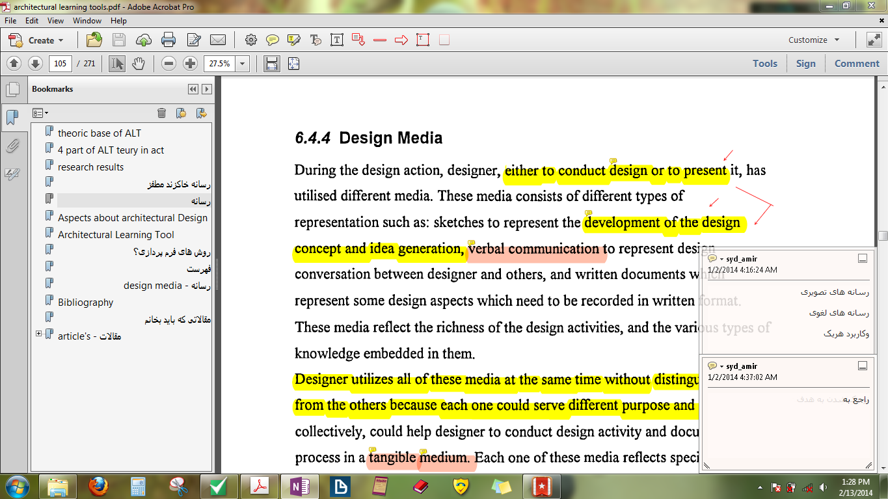Activate the Hand pan tool
The image size is (888, 499).
pos(138,64)
